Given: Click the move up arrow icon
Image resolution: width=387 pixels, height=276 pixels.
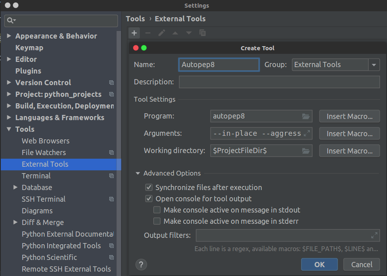Looking at the screenshot, I should click(175, 33).
